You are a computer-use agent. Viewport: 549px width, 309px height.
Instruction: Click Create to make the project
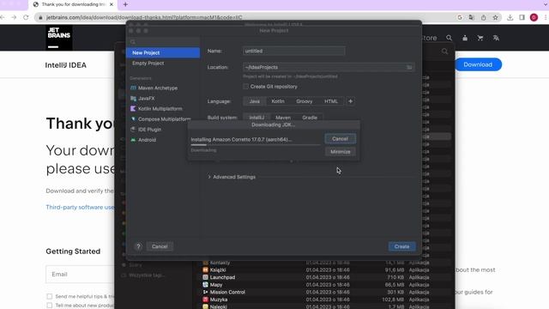click(x=401, y=246)
